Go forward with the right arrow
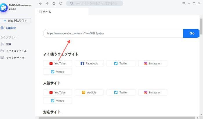203x119 pixels. pos(47,3)
